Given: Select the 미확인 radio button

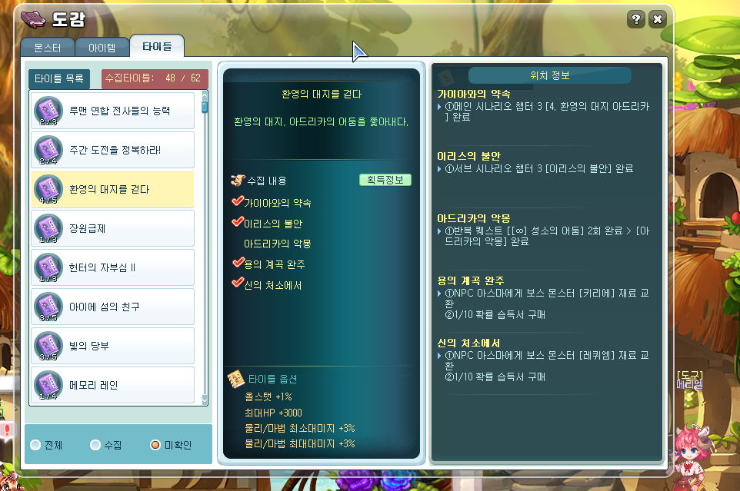Looking at the screenshot, I should click(155, 445).
